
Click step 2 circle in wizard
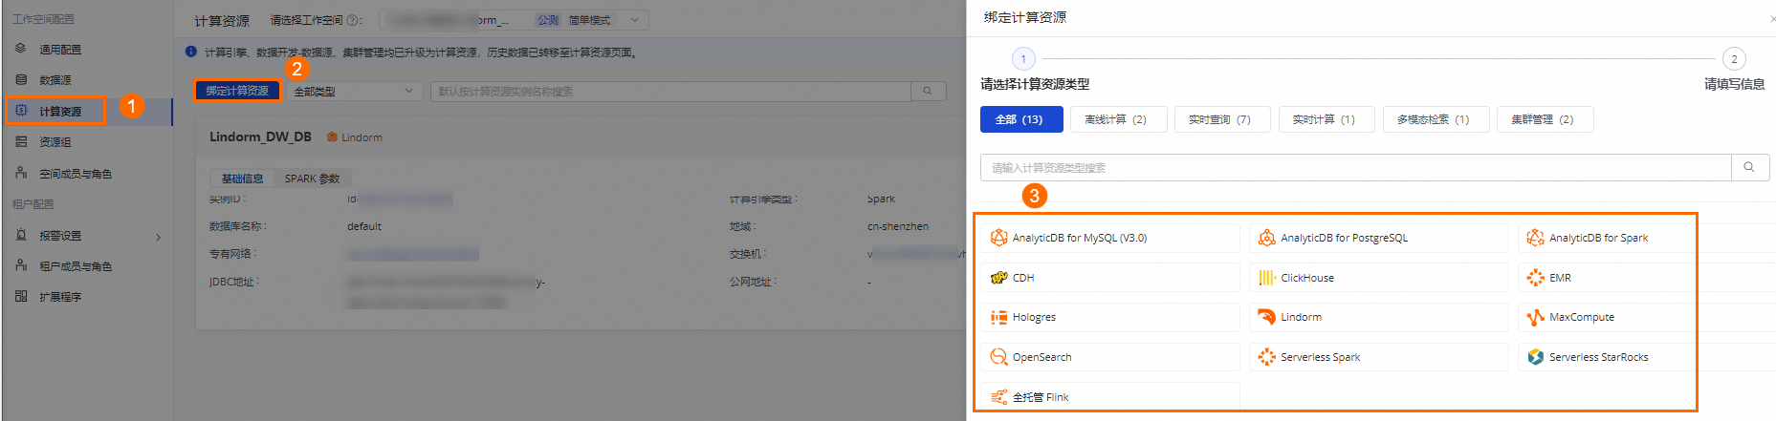tap(1734, 59)
